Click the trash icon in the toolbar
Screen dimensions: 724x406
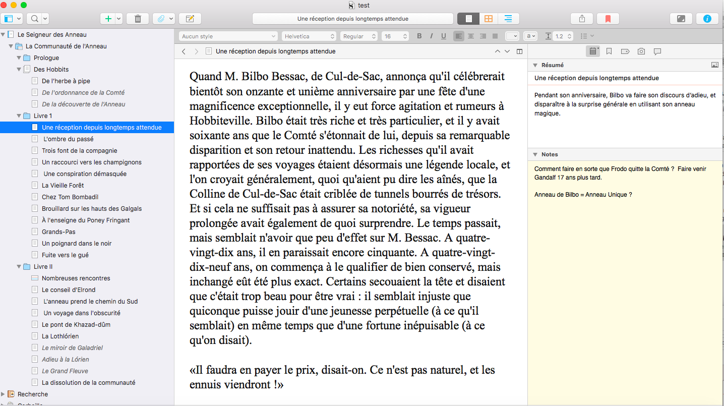[x=137, y=19]
